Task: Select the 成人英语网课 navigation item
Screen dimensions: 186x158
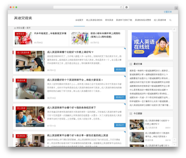Action: pos(160,20)
